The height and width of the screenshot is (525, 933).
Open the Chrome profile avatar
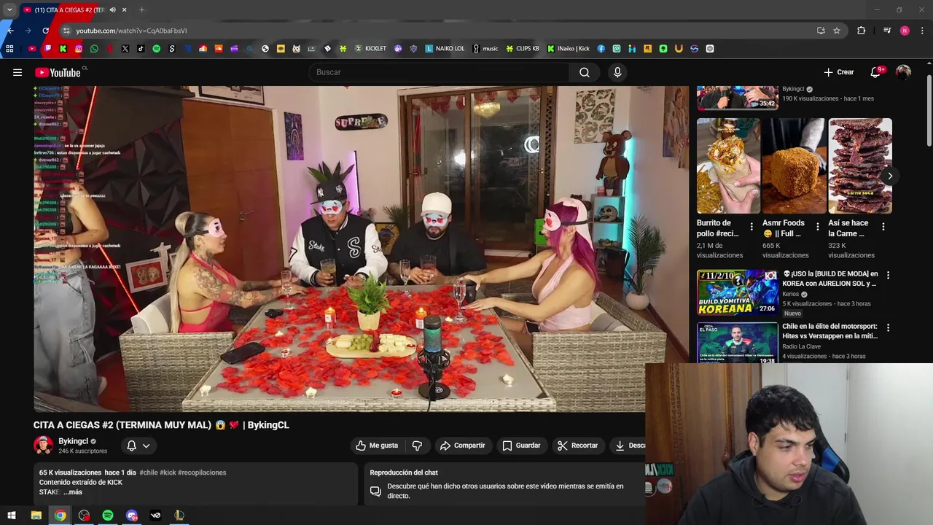(905, 31)
